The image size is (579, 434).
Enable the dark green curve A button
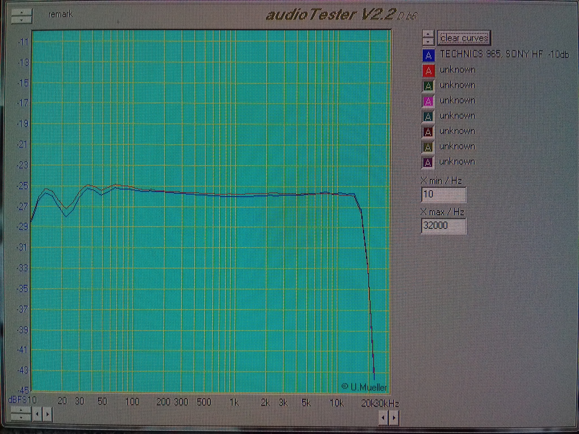tap(428, 86)
